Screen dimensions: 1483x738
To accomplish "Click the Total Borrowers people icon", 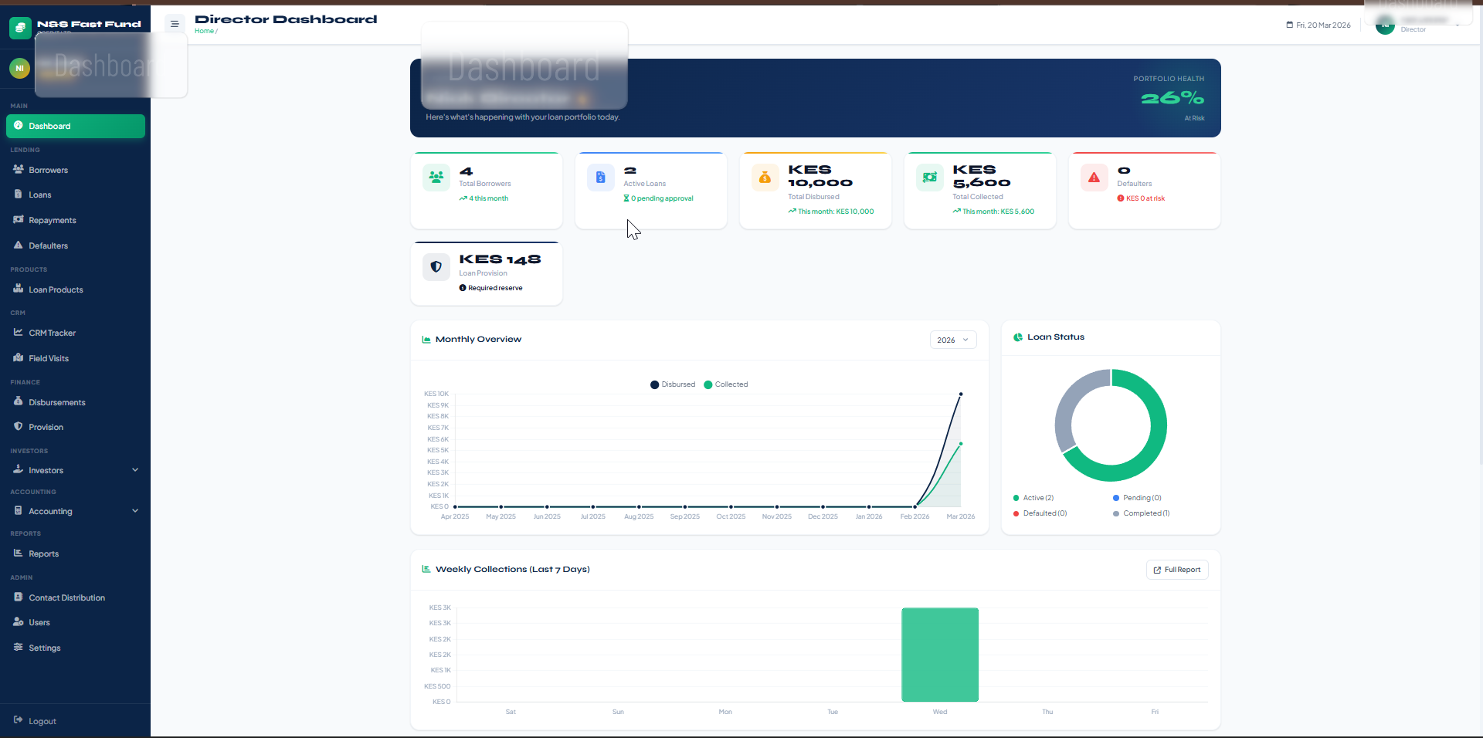I will click(x=436, y=177).
